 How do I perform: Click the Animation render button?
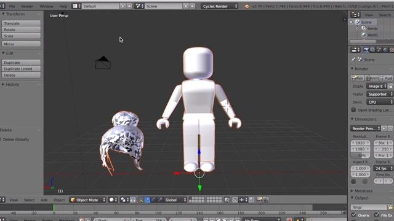pos(372,78)
